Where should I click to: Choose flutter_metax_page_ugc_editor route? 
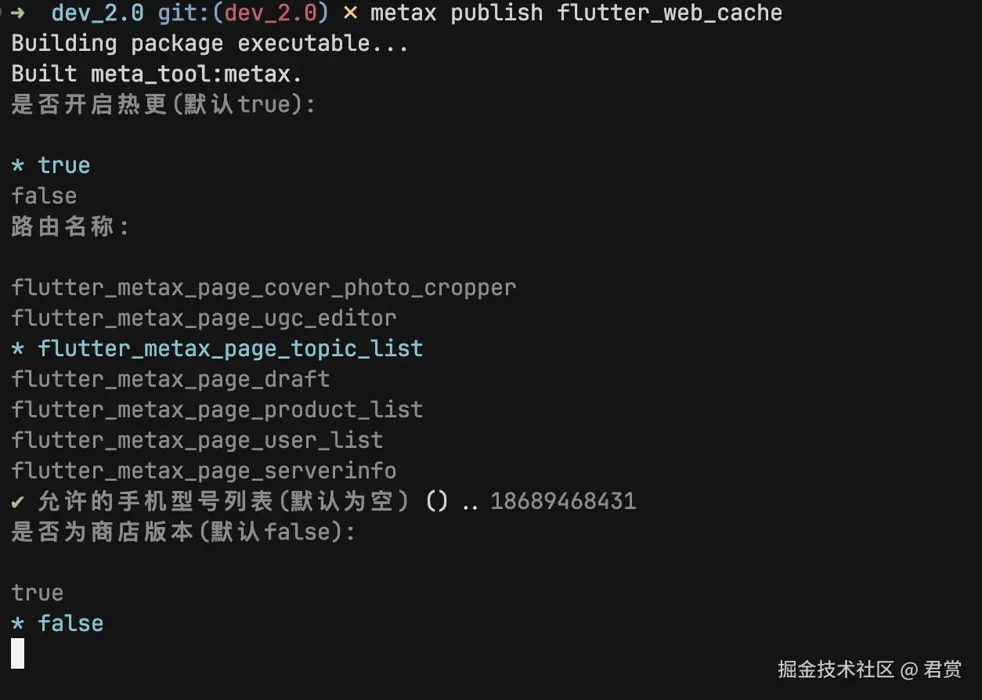(x=204, y=318)
